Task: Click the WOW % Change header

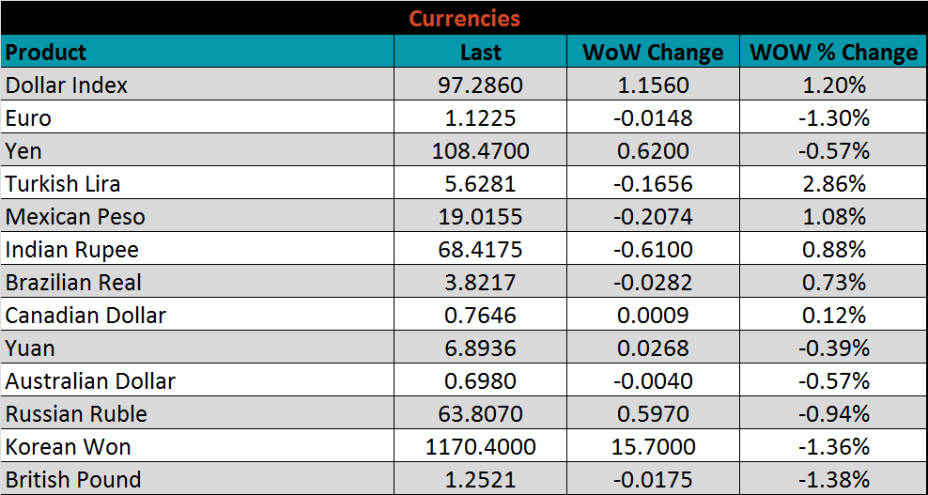Action: click(833, 53)
